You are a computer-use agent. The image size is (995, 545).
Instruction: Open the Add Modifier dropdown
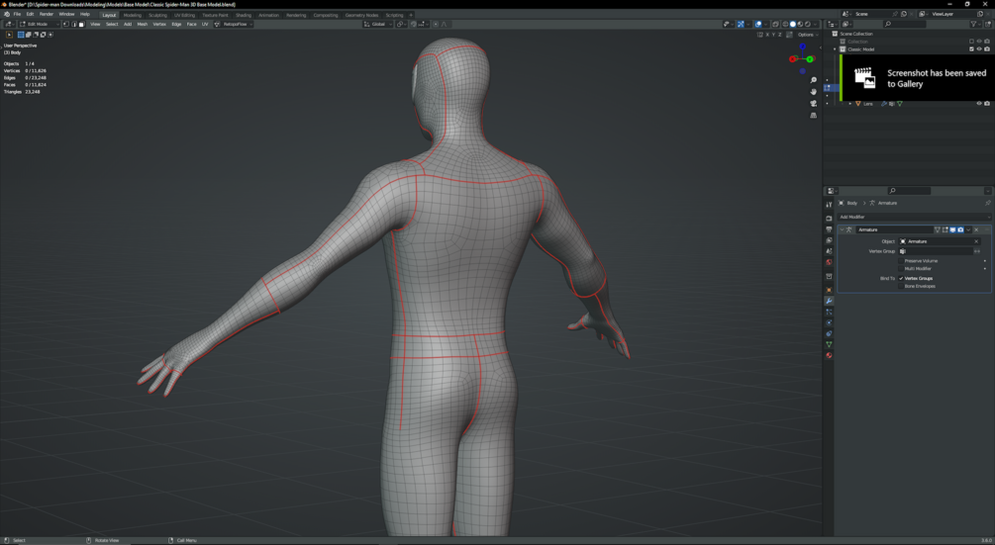[914, 217]
